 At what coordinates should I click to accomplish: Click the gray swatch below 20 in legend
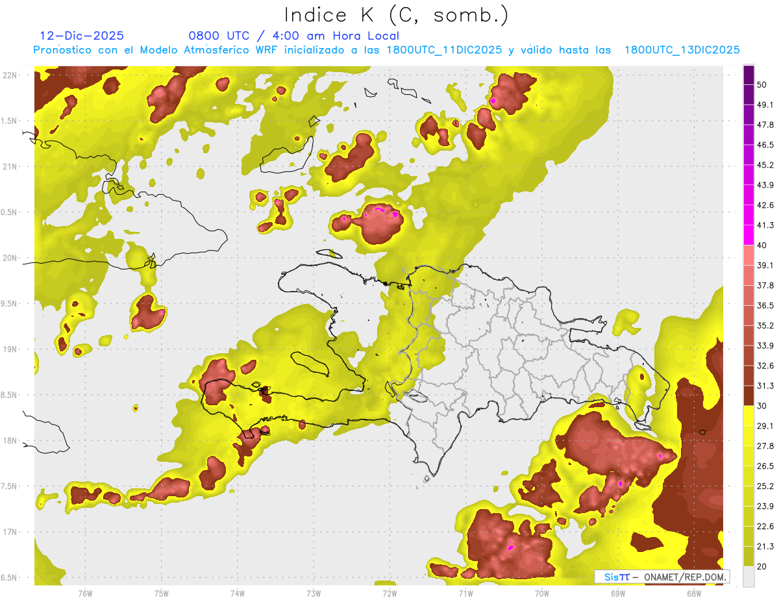coord(748,577)
